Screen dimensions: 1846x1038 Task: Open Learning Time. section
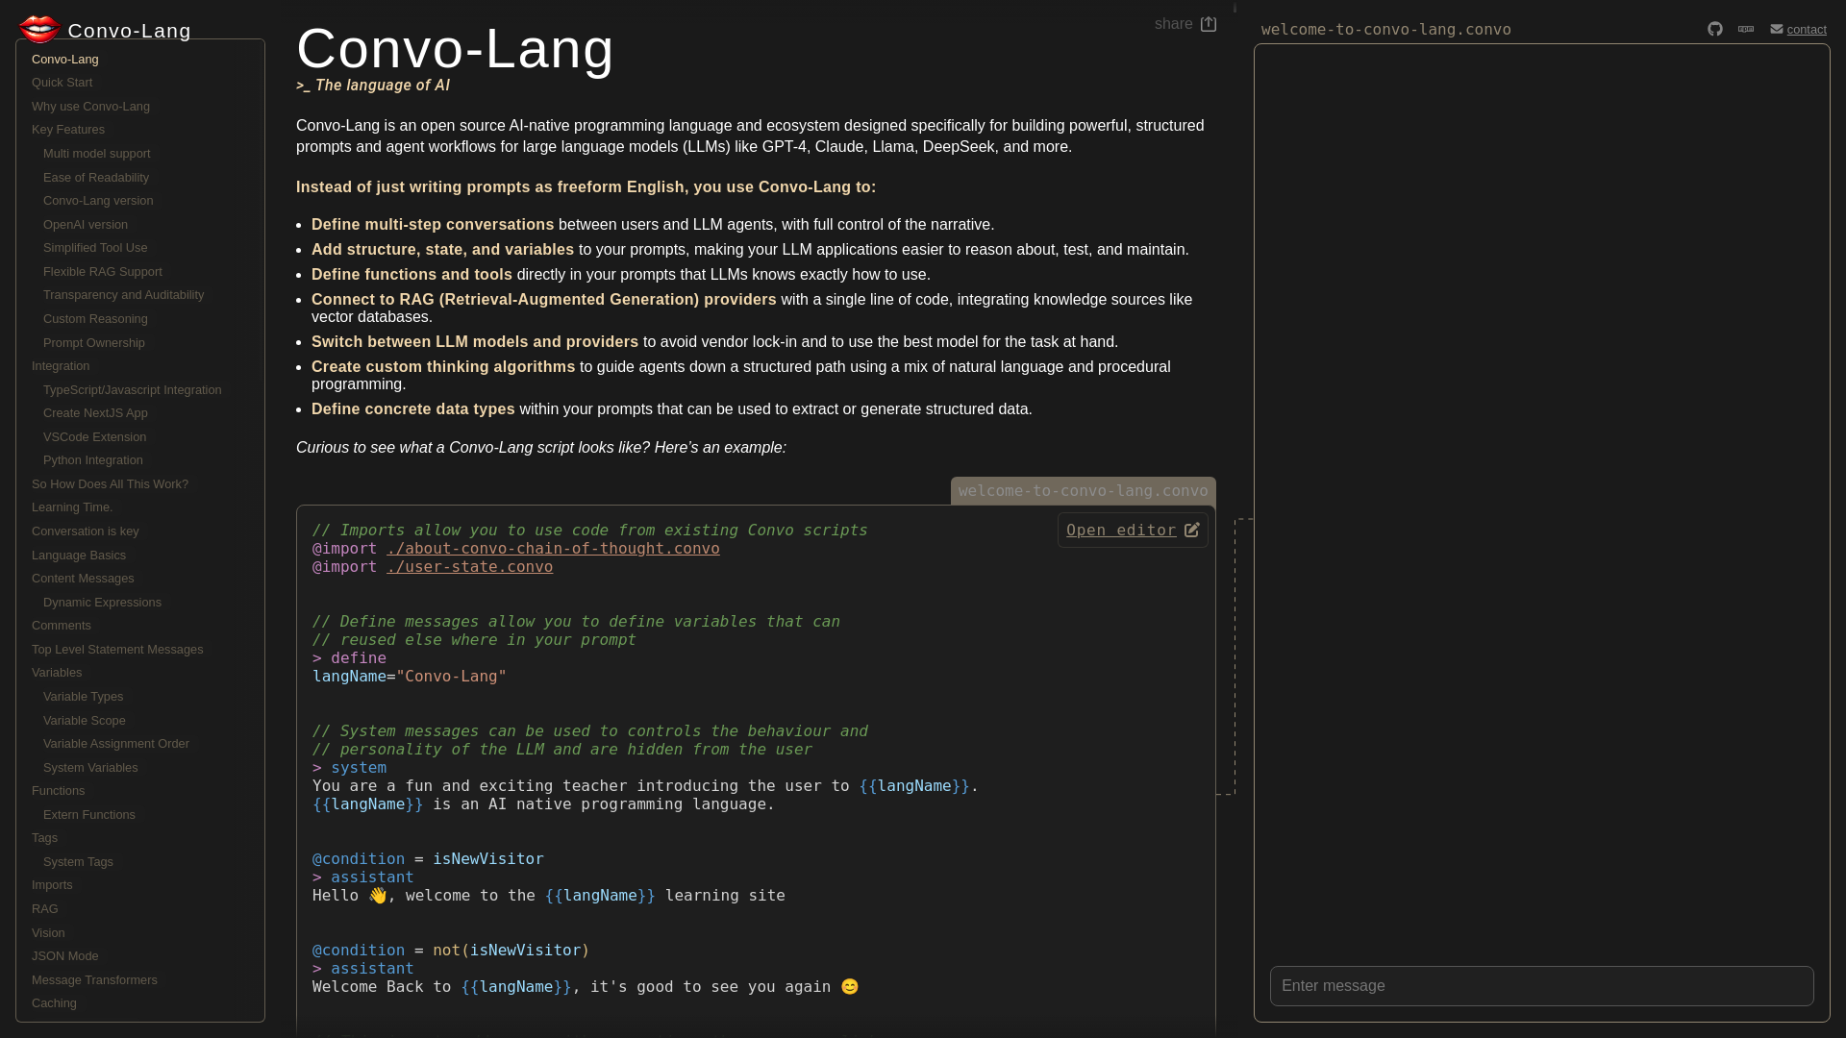click(x=72, y=507)
